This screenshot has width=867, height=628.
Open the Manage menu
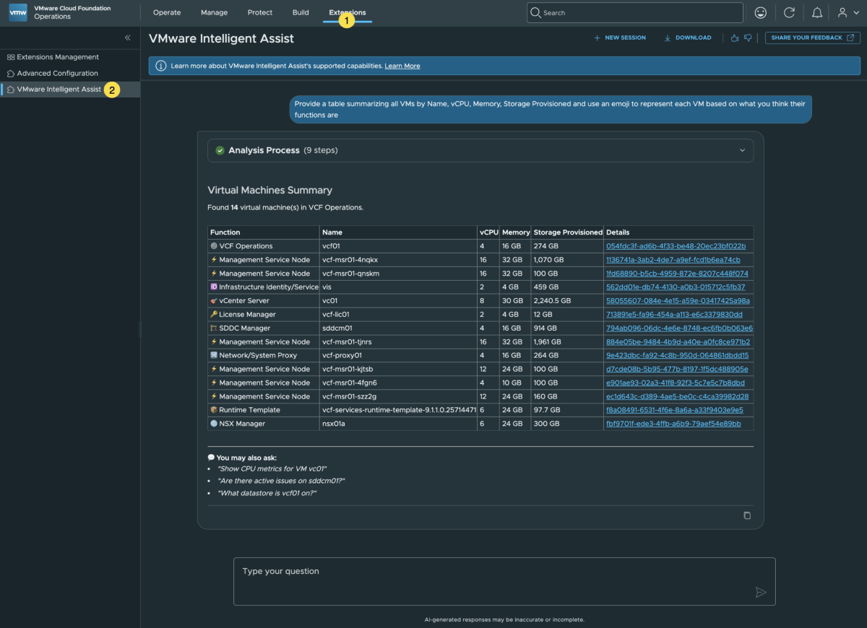pyautogui.click(x=214, y=12)
